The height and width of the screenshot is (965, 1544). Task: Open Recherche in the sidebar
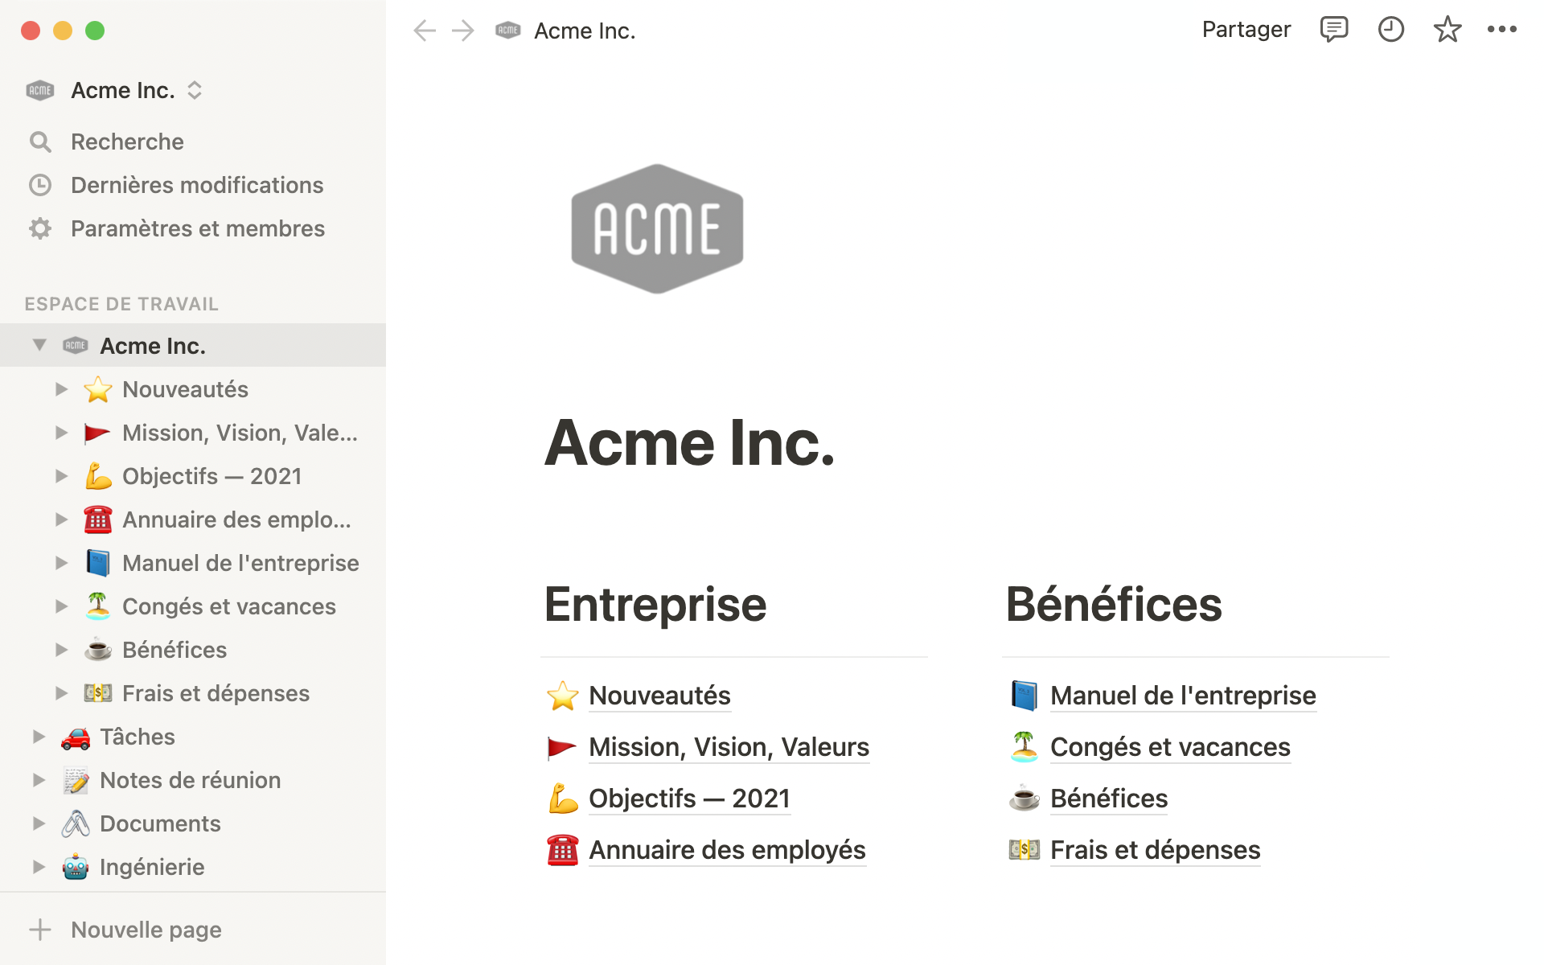click(127, 142)
